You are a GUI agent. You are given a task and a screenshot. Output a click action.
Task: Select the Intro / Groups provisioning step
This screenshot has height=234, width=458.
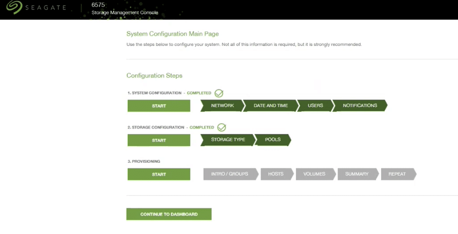pos(231,174)
